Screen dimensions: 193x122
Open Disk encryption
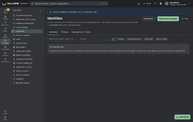click(27, 75)
